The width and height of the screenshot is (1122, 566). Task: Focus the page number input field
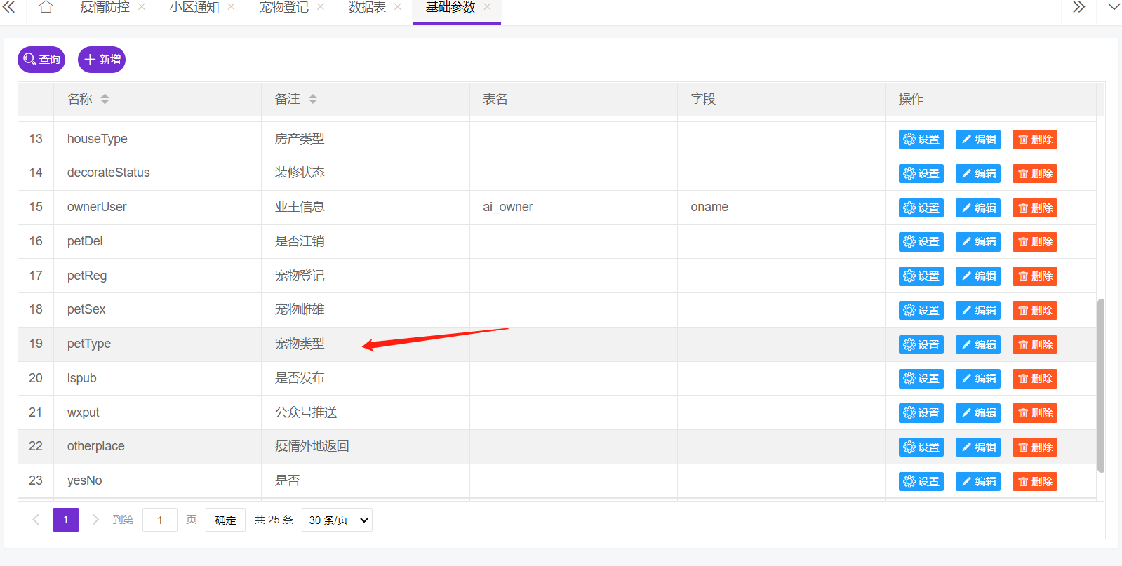160,520
